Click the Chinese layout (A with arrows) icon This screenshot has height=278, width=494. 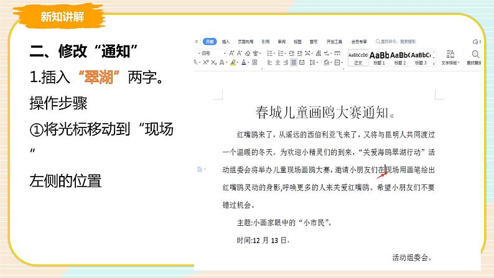[x=307, y=53]
